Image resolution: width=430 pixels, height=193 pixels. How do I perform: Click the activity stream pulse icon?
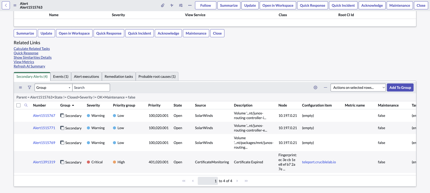point(172,5)
